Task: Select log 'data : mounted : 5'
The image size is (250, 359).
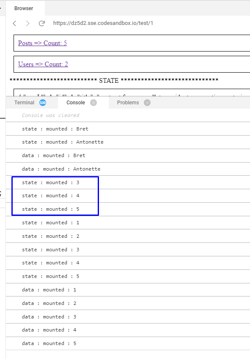Action: (128, 343)
